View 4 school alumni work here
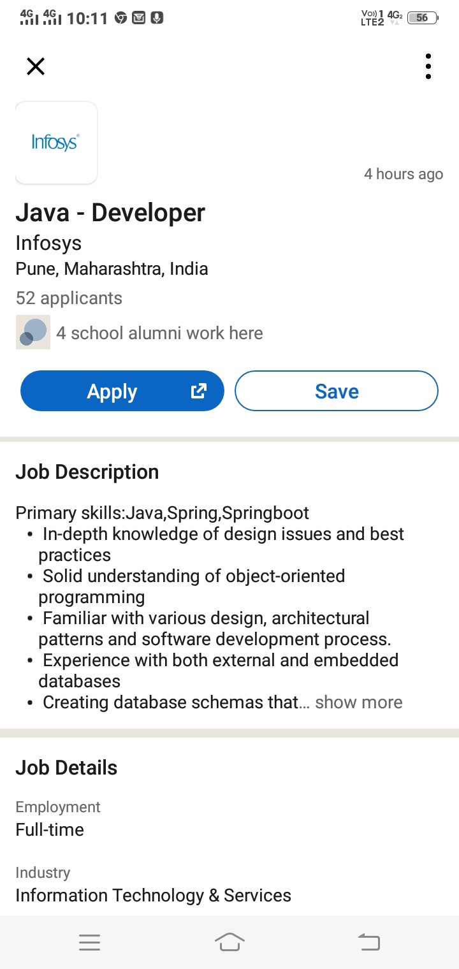This screenshot has width=459, height=969. (x=159, y=333)
